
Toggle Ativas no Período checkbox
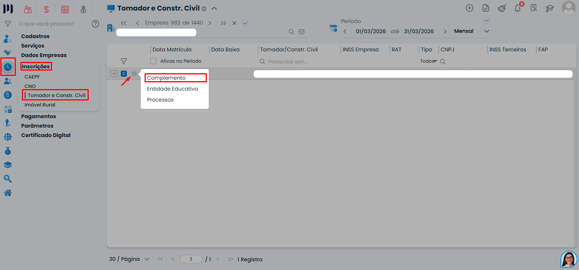[153, 61]
